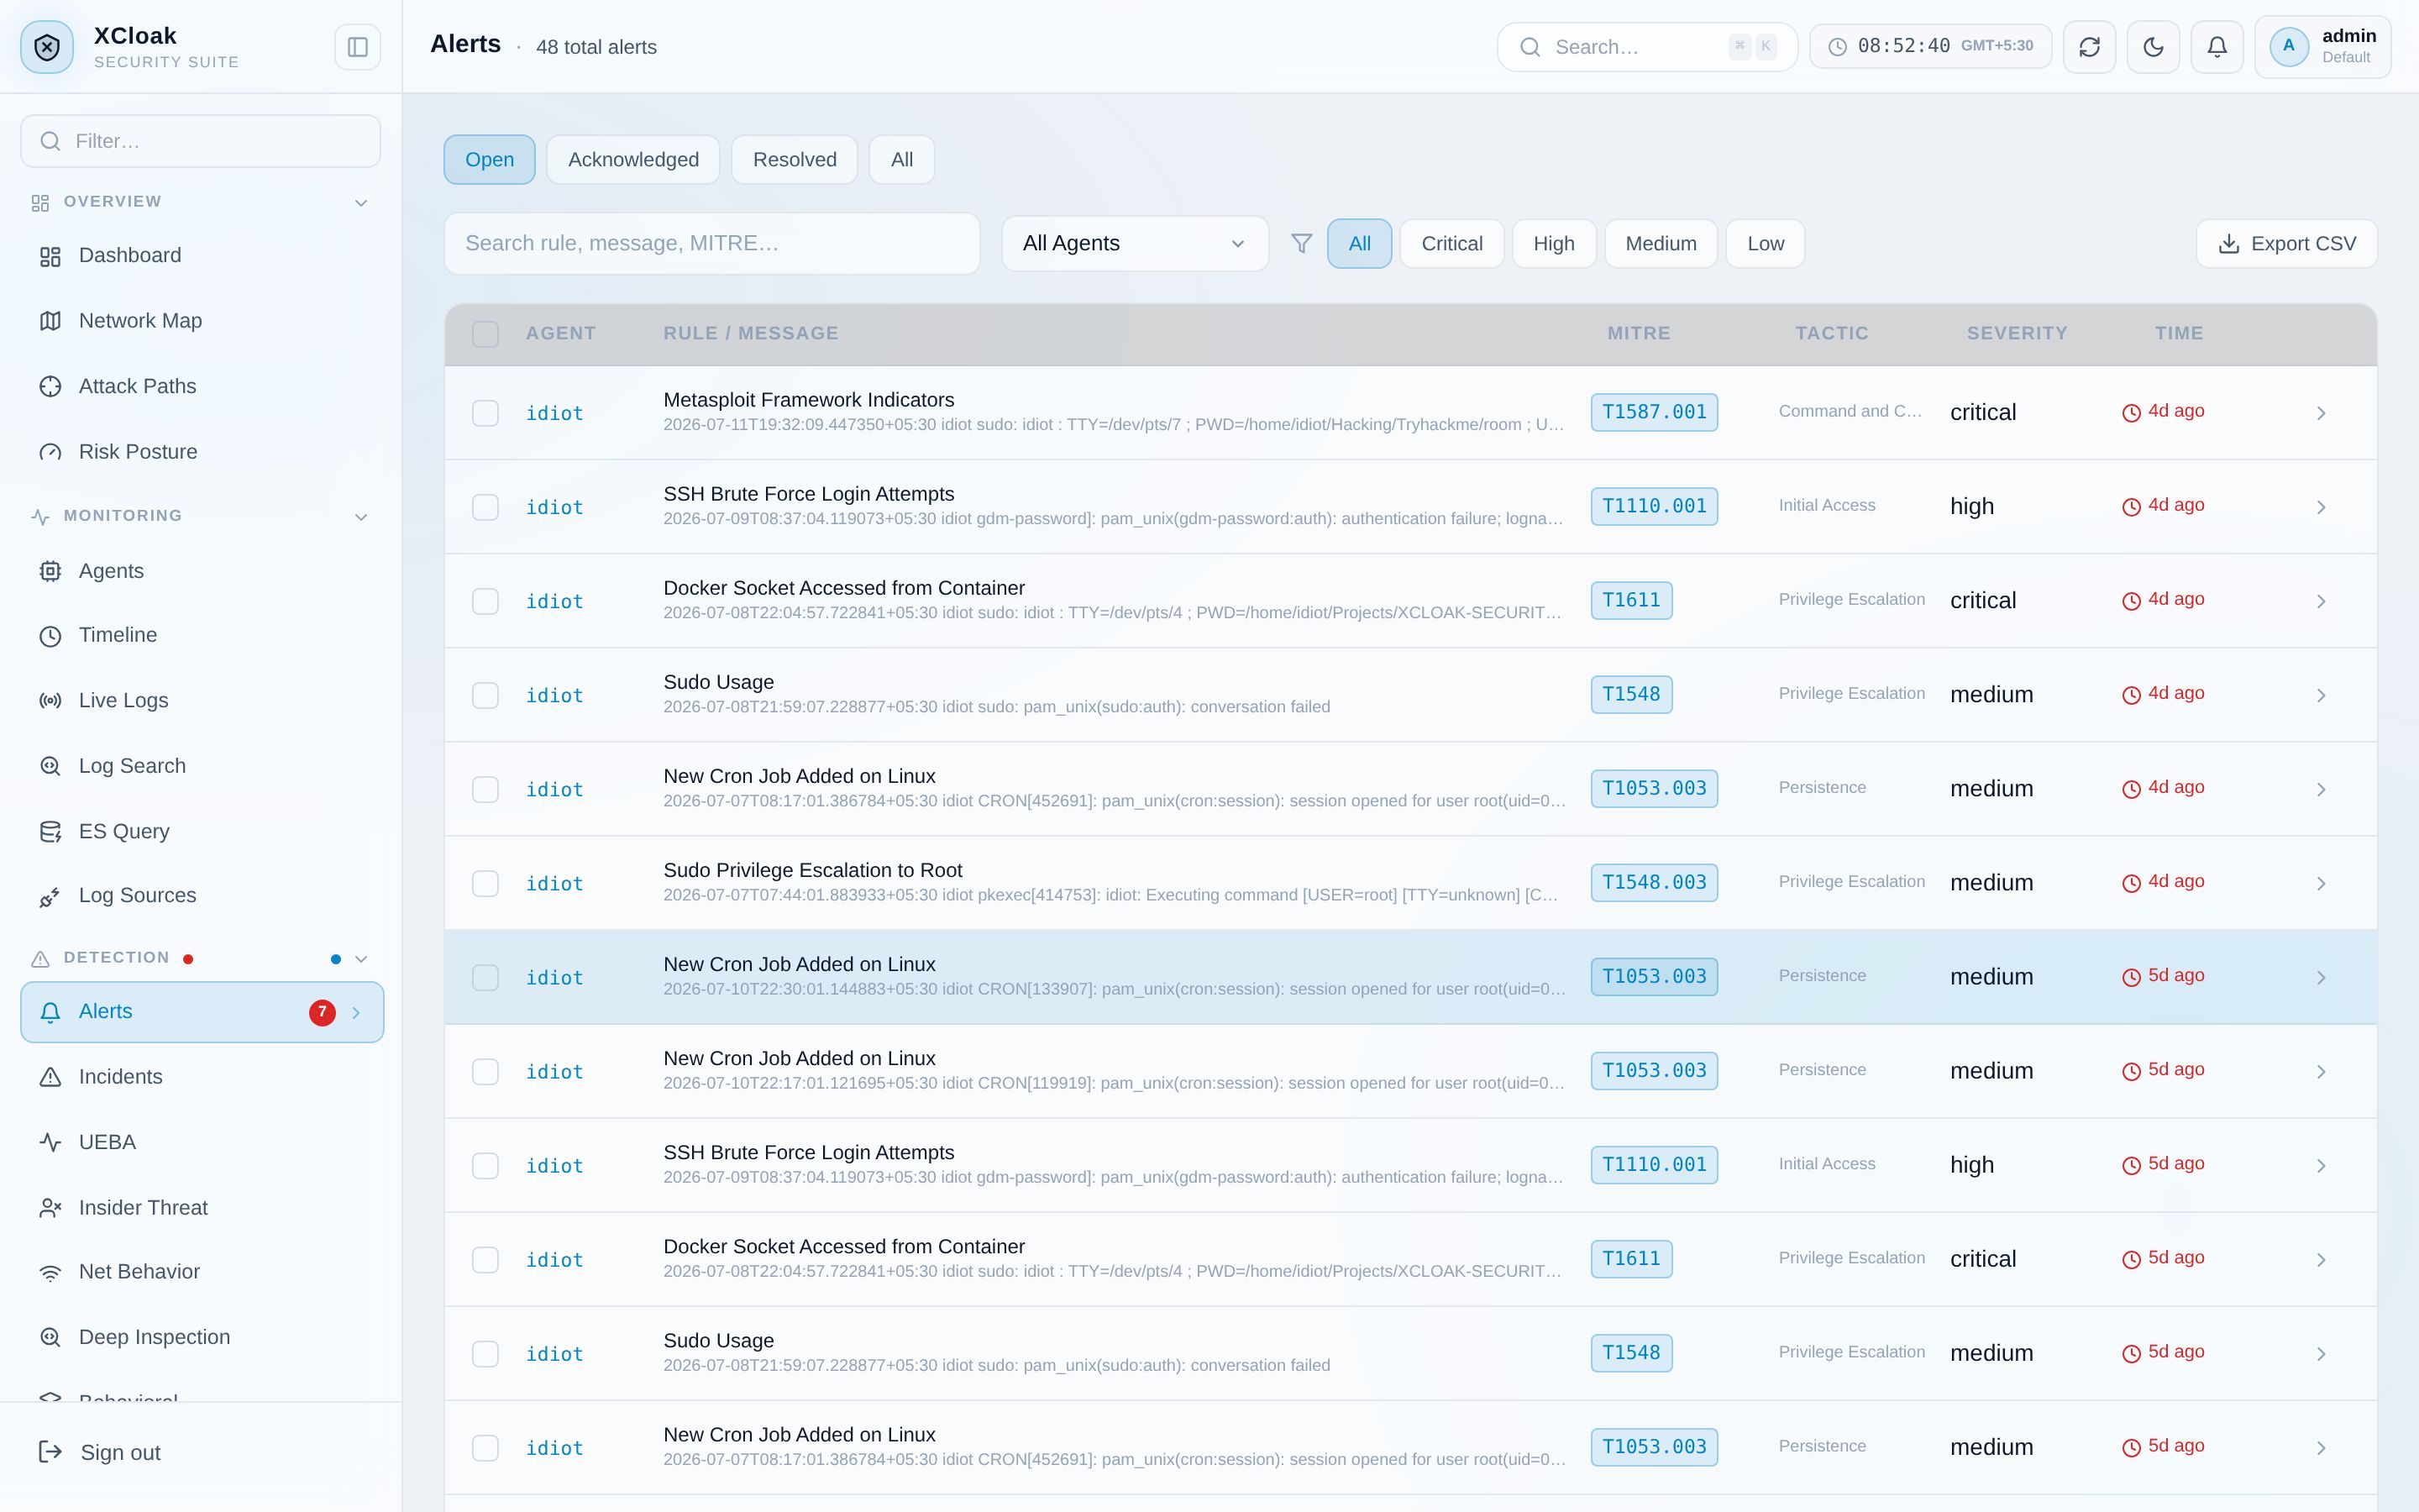Filter alerts by Low severity
2419x1512 pixels.
coord(1766,243)
